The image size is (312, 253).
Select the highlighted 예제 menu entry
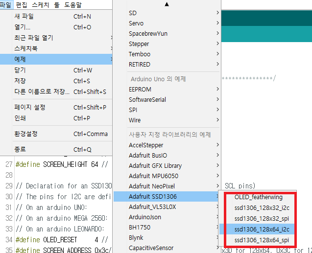(x=56, y=59)
